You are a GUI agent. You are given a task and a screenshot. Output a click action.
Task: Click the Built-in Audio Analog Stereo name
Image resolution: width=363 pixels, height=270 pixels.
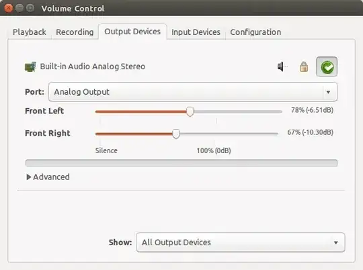93,66
